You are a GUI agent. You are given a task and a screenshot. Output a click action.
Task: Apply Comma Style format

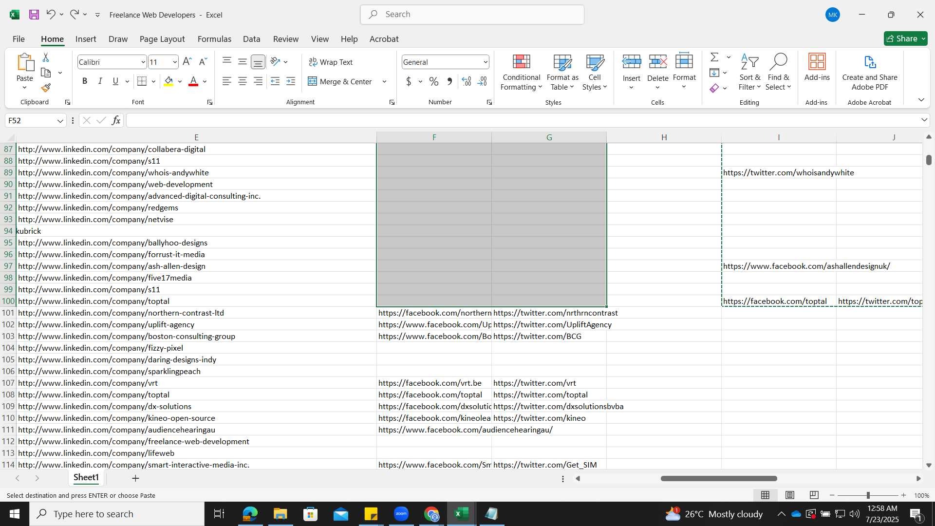[449, 81]
